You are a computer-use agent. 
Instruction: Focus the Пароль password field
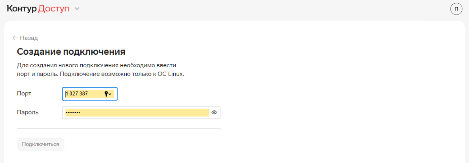[x=141, y=113]
